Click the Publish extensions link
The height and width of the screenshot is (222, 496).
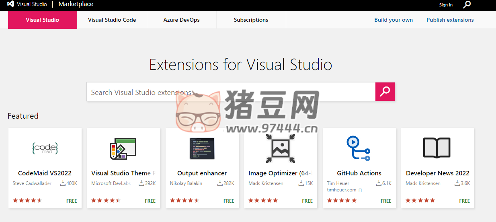(x=450, y=20)
